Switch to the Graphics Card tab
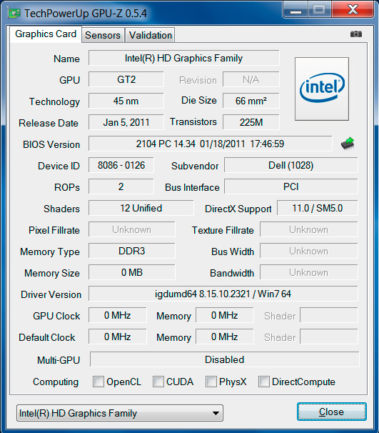 point(46,34)
